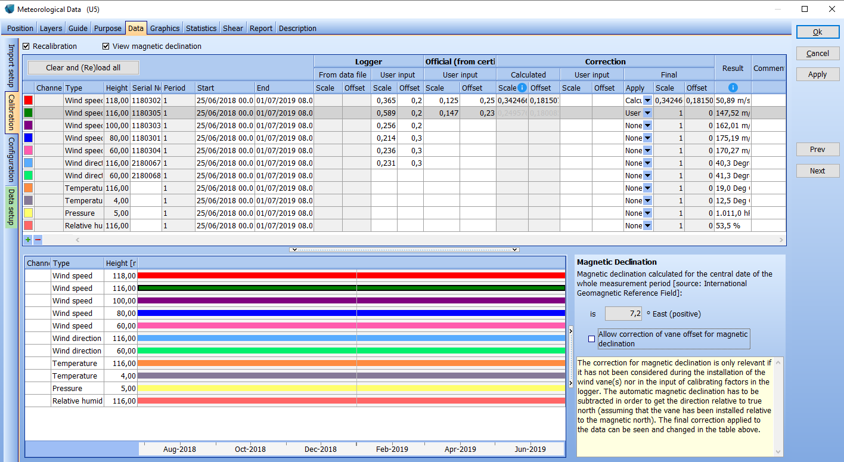Switch to the Layers tab
Image resolution: width=844 pixels, height=462 pixels.
coord(51,28)
